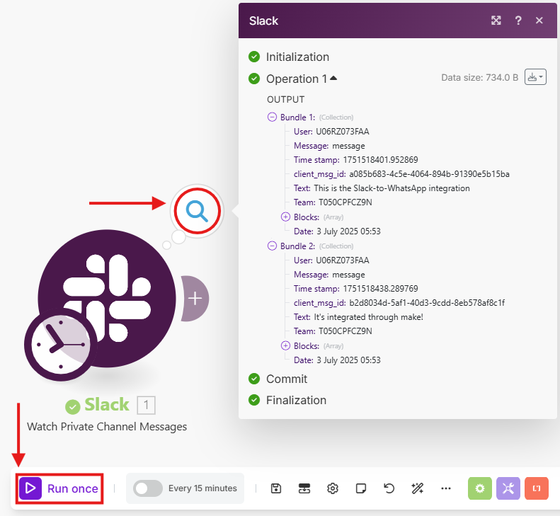Viewport: 560px width, 516px height.
Task: Open the three-dots more options menu
Action: coord(445,488)
